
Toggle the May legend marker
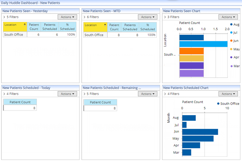pyautogui.click(x=231, y=49)
